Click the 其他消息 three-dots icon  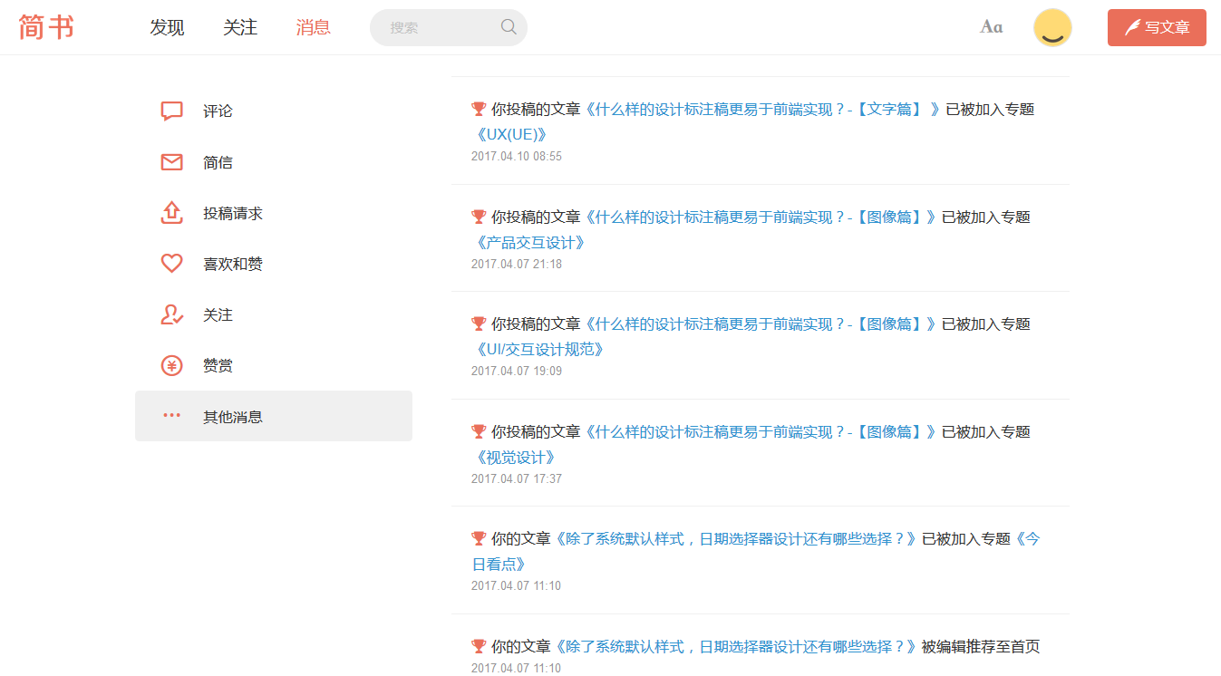click(172, 416)
